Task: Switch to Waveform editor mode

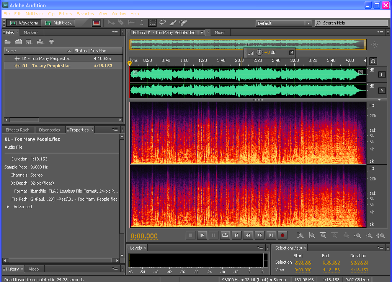Action: pos(24,23)
